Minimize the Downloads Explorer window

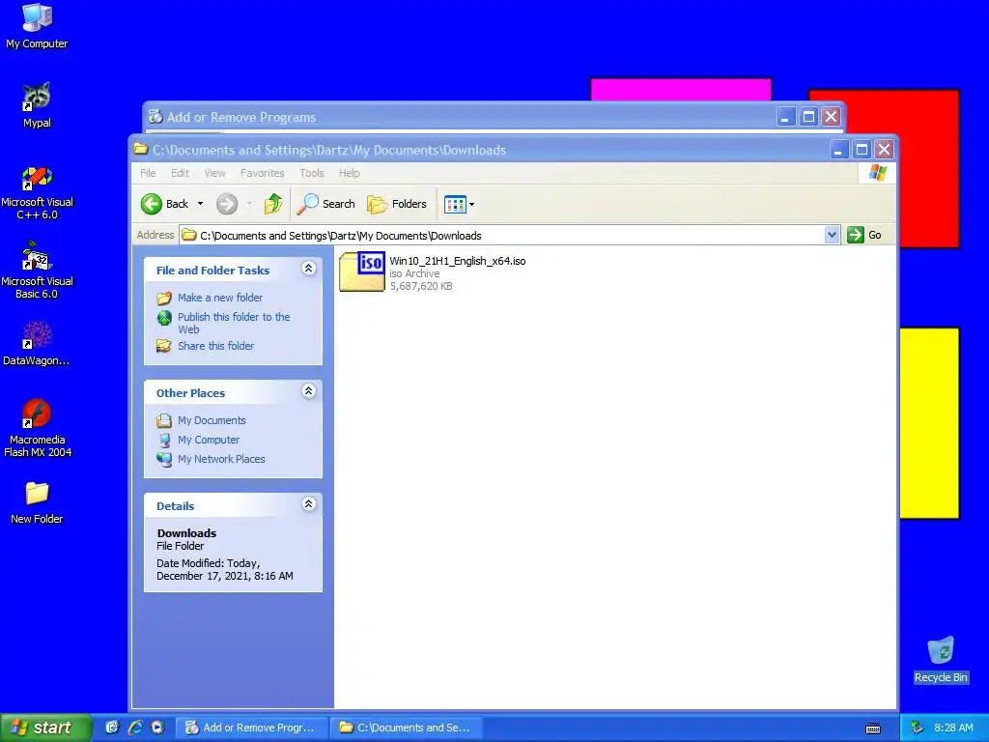(839, 150)
